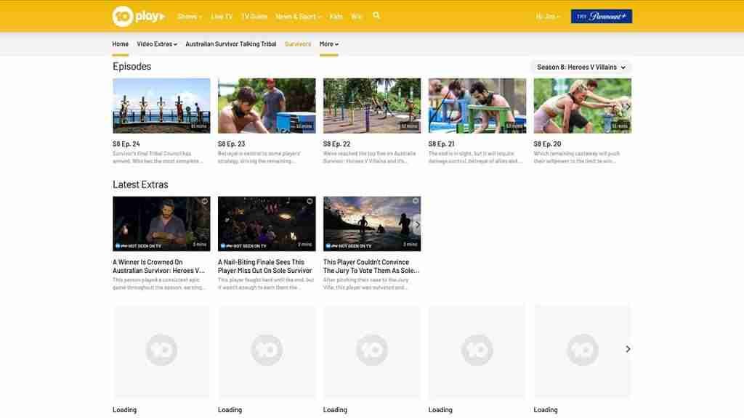
Task: Play the S8 Ep. 20 thumbnail
Action: 583,106
